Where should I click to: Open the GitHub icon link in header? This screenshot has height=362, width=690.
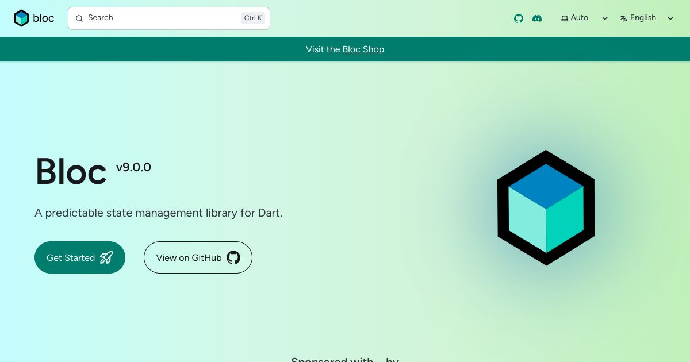coord(519,18)
